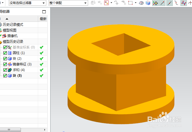Click the 导航器 panel title
Image resolution: width=192 pixels, height=132 pixels.
click(5, 12)
